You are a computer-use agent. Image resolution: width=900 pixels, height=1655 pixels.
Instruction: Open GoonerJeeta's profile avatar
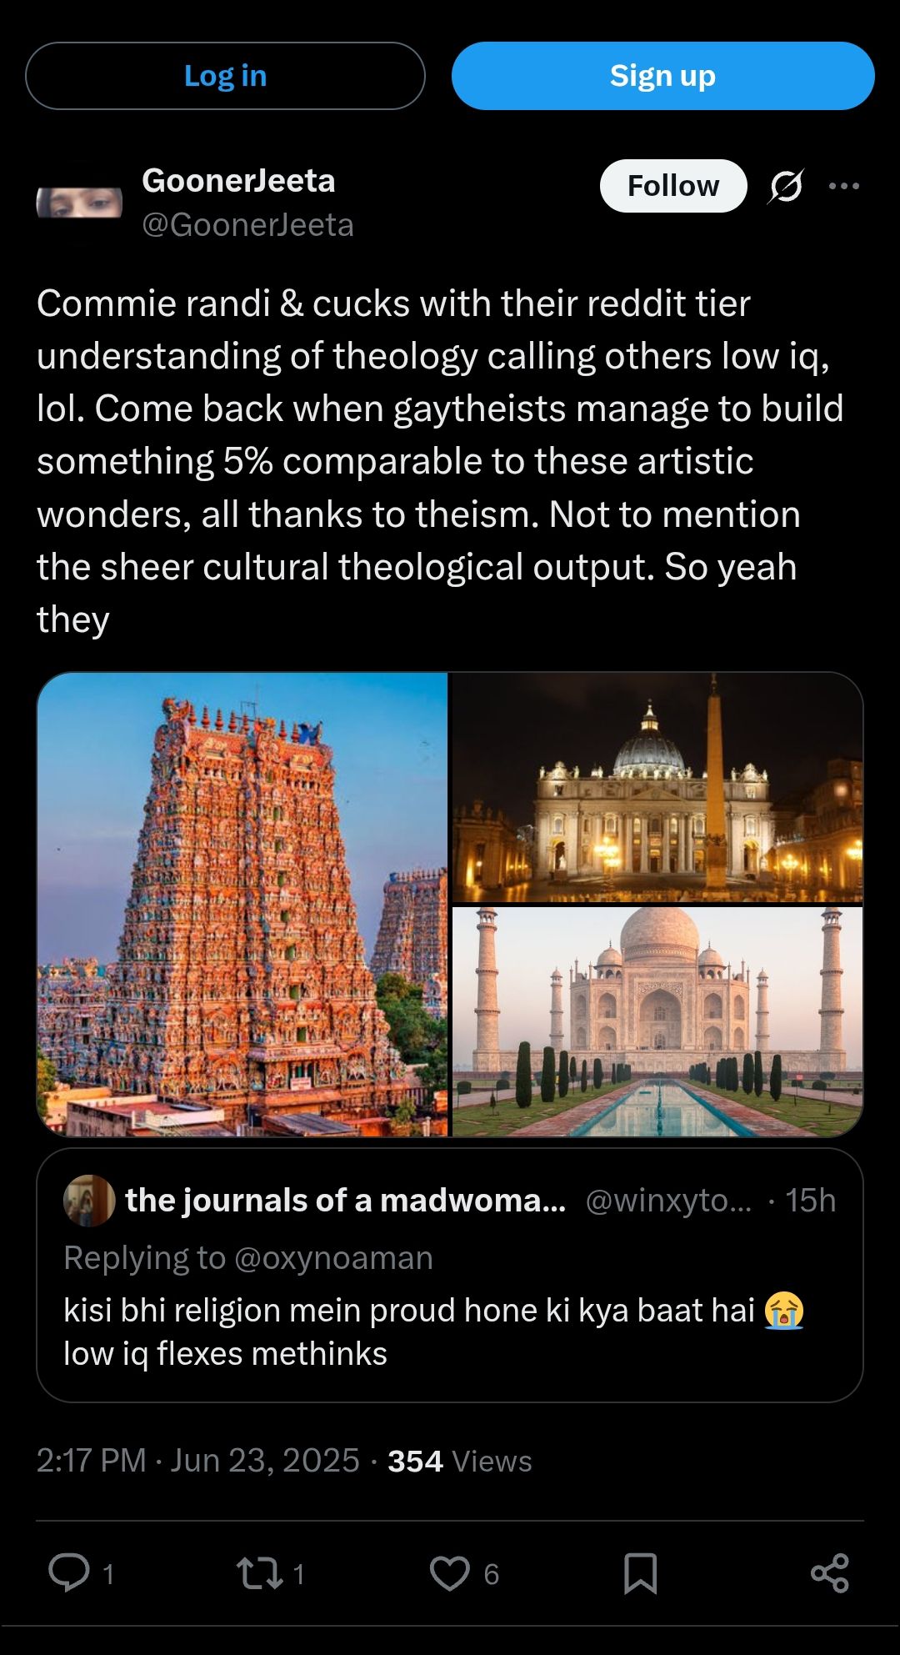tap(79, 203)
